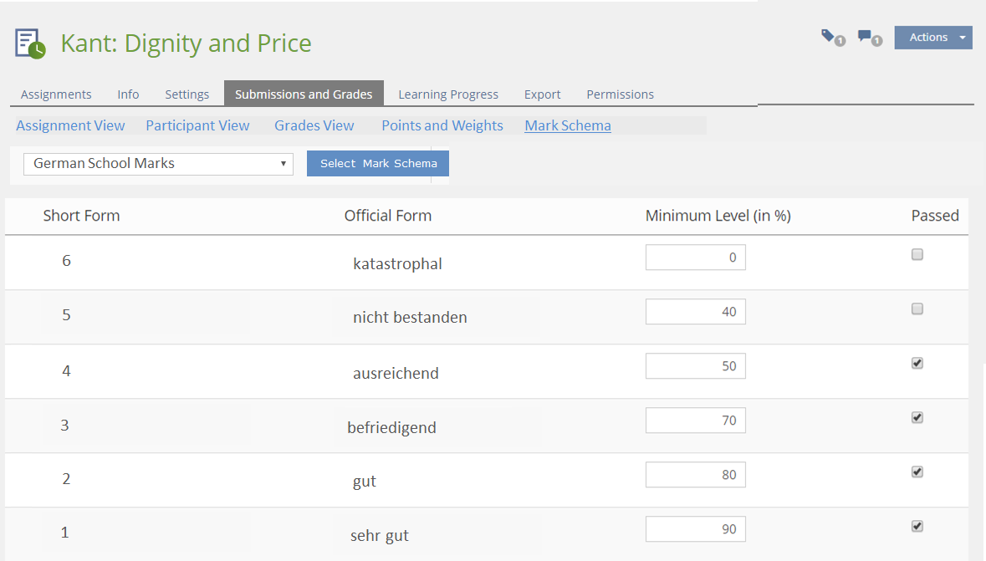Open the Points and Weights link
Viewport: 986px width, 561px height.
pyautogui.click(x=442, y=125)
